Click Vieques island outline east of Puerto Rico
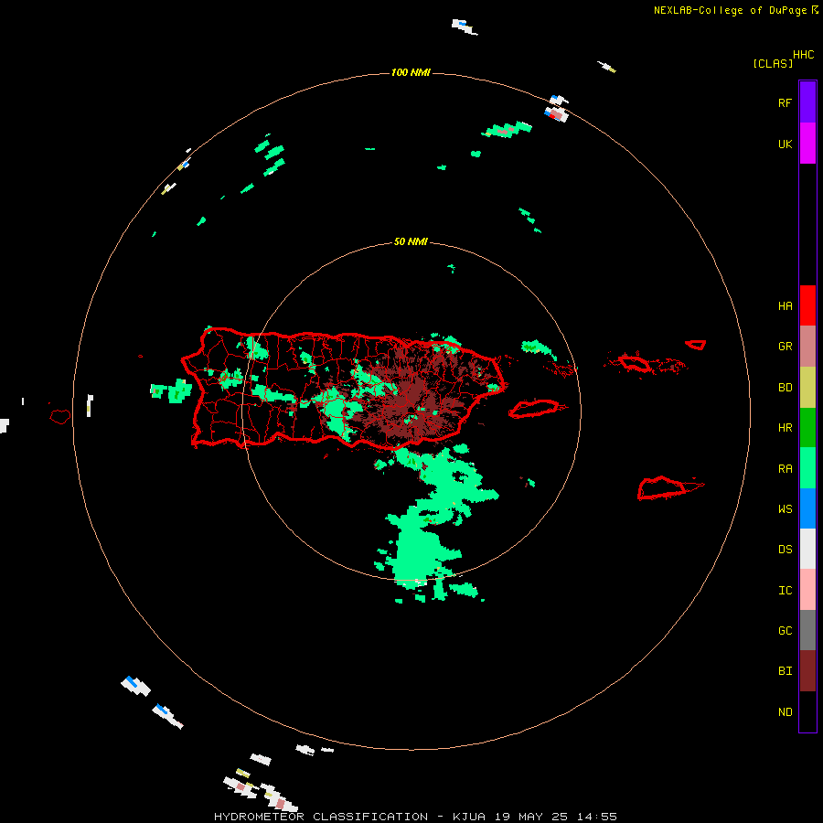Image resolution: width=823 pixels, height=823 pixels. pyautogui.click(x=534, y=409)
